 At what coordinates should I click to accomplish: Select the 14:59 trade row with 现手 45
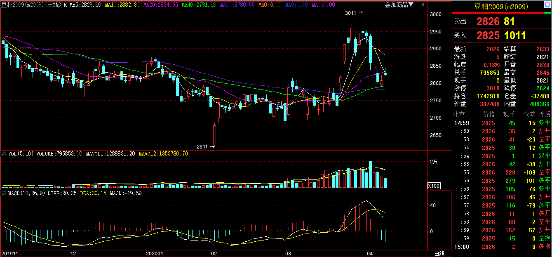(x=502, y=123)
